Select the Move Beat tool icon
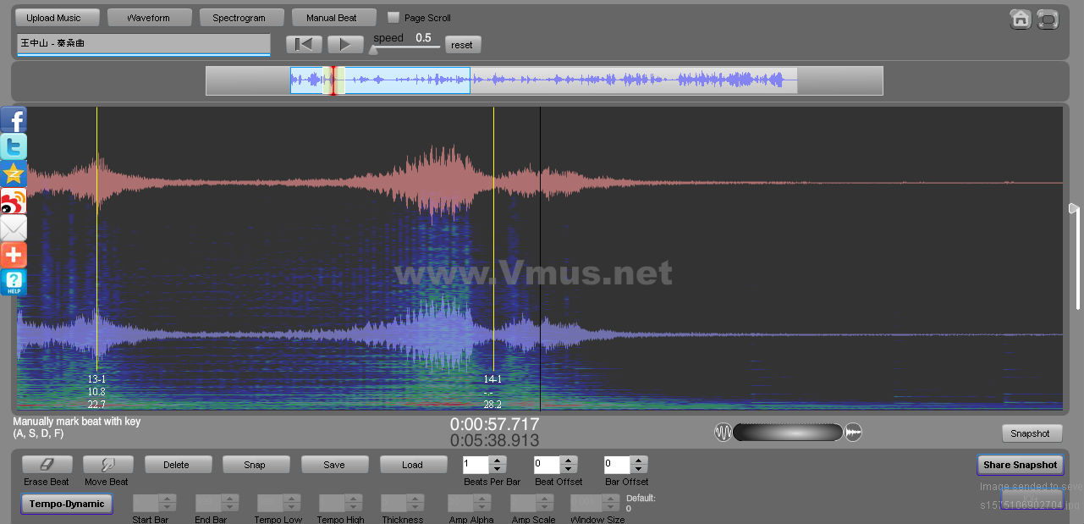1084x524 pixels. pyautogui.click(x=108, y=465)
